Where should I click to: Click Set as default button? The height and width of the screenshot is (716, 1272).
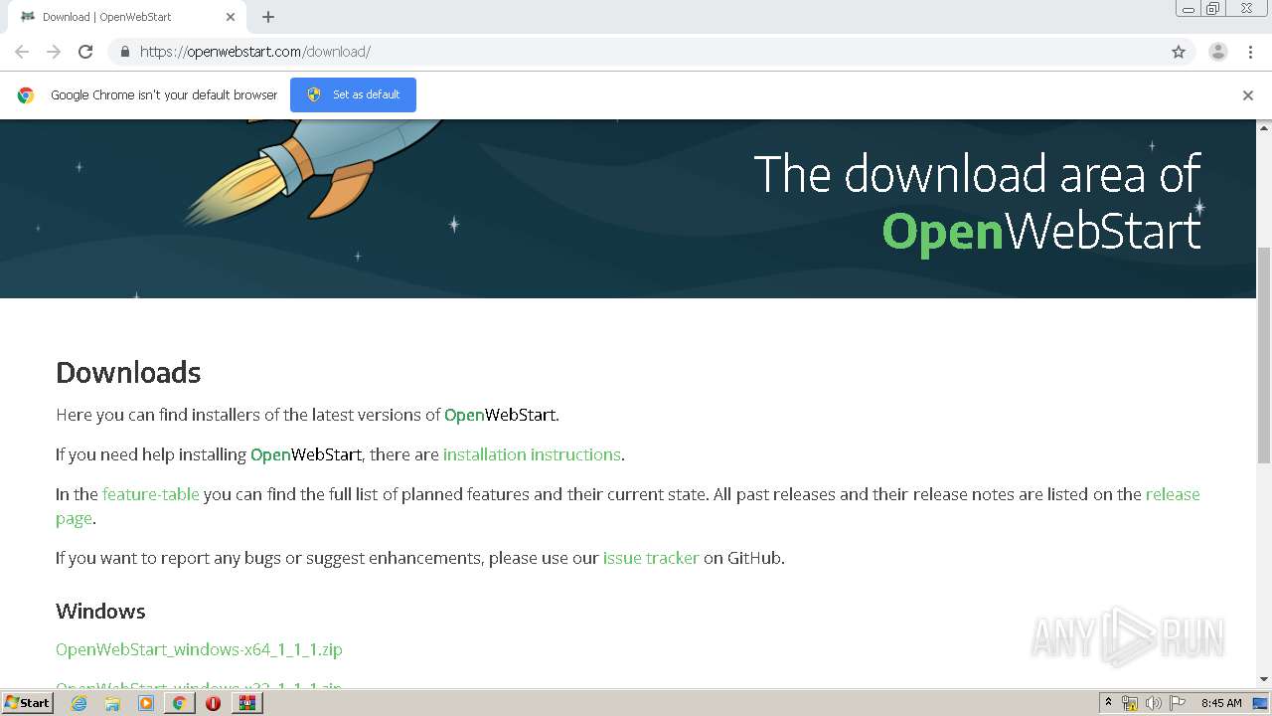(353, 94)
